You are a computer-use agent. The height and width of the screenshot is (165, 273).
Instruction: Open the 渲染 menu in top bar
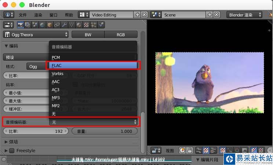[38, 15]
